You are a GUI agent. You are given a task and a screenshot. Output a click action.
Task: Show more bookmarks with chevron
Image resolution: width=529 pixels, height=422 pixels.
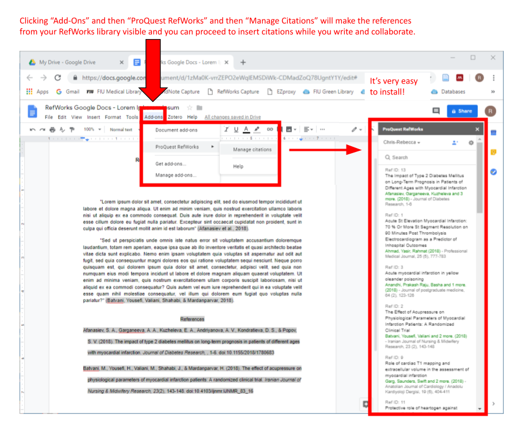[x=493, y=92]
